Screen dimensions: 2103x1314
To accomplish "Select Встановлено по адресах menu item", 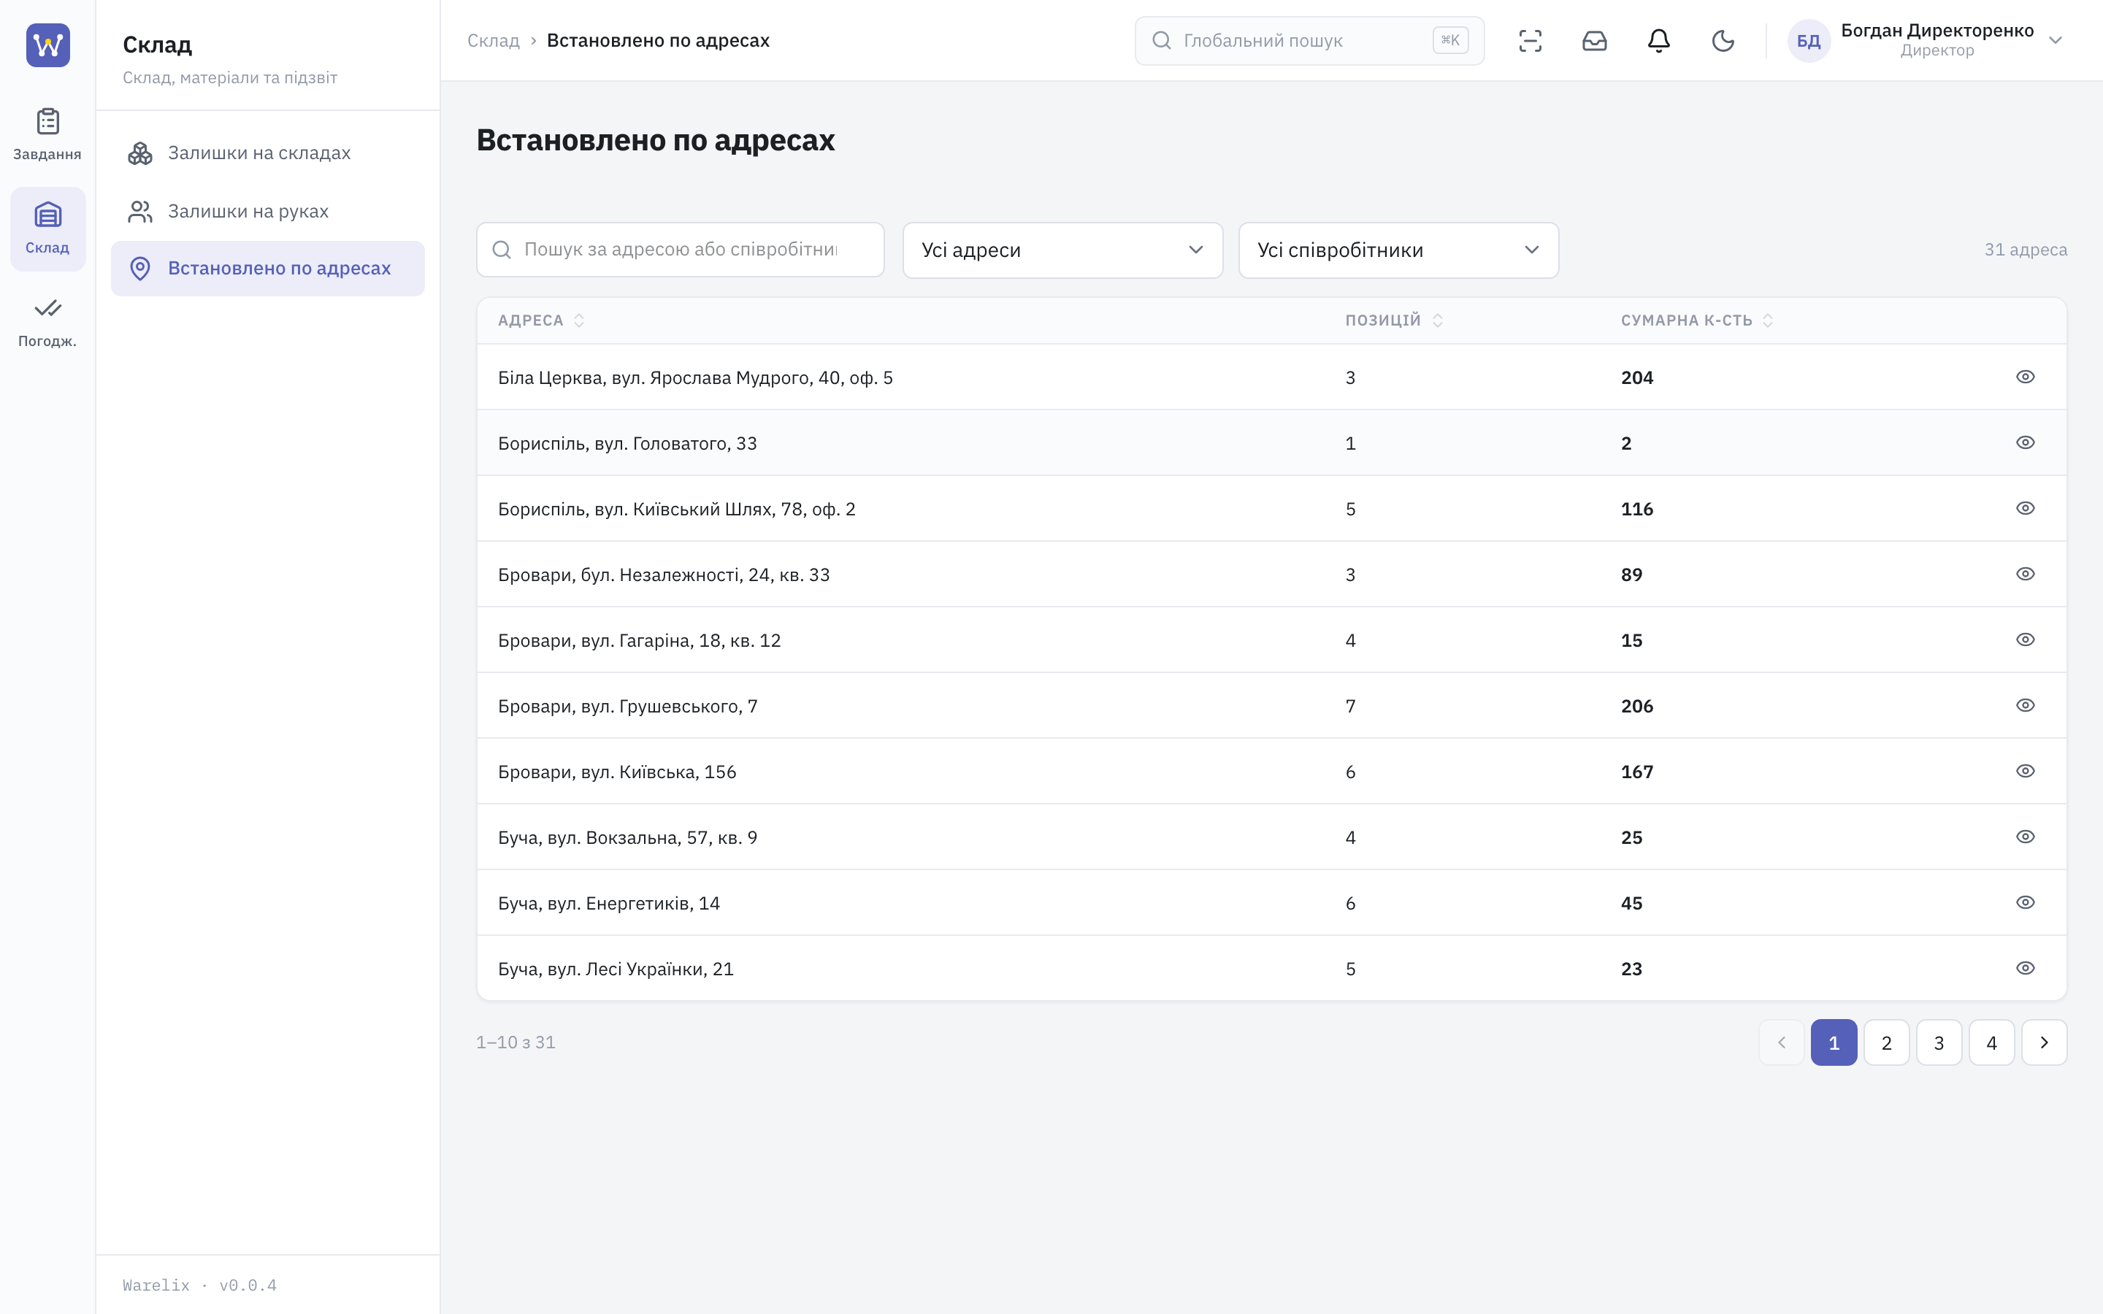I will pos(268,269).
